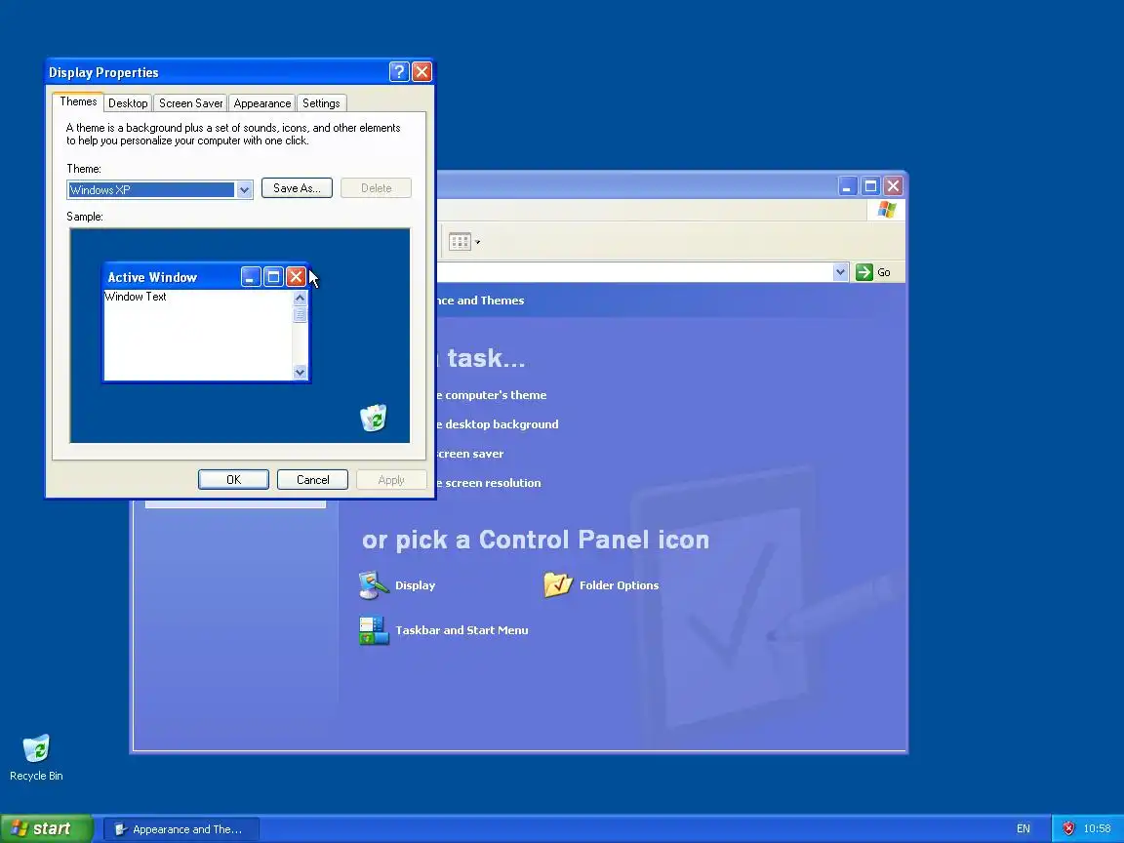Click the Views toolbar icon in Control Panel
The image size is (1124, 843).
point(460,242)
